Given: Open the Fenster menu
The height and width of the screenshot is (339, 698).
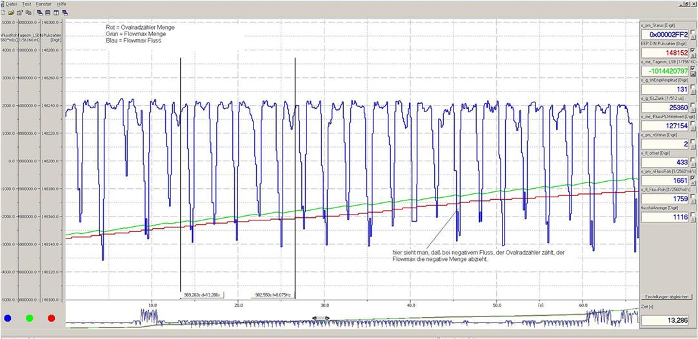Looking at the screenshot, I should (x=44, y=4).
